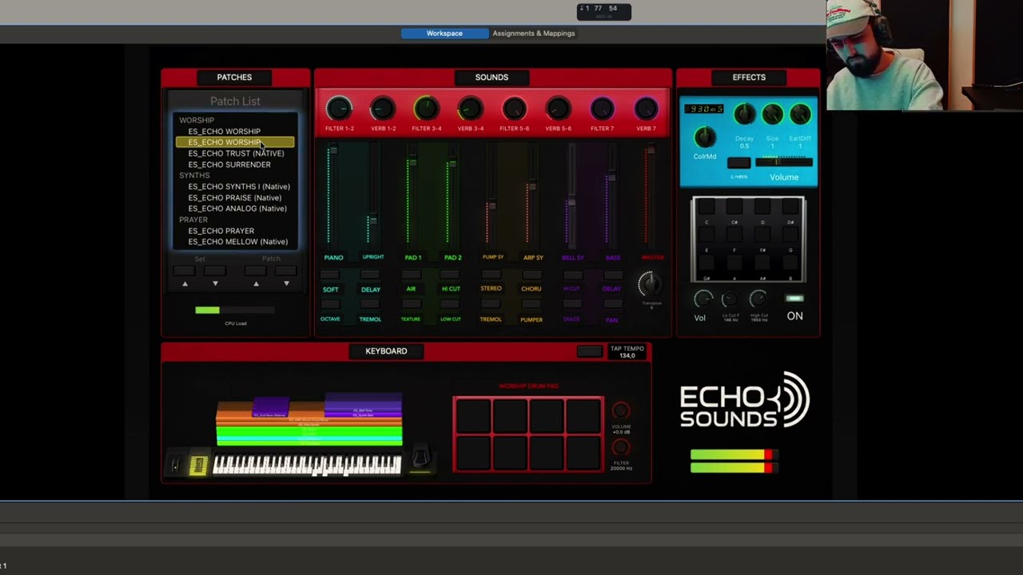Click the sustain pedal icon

coord(420,458)
